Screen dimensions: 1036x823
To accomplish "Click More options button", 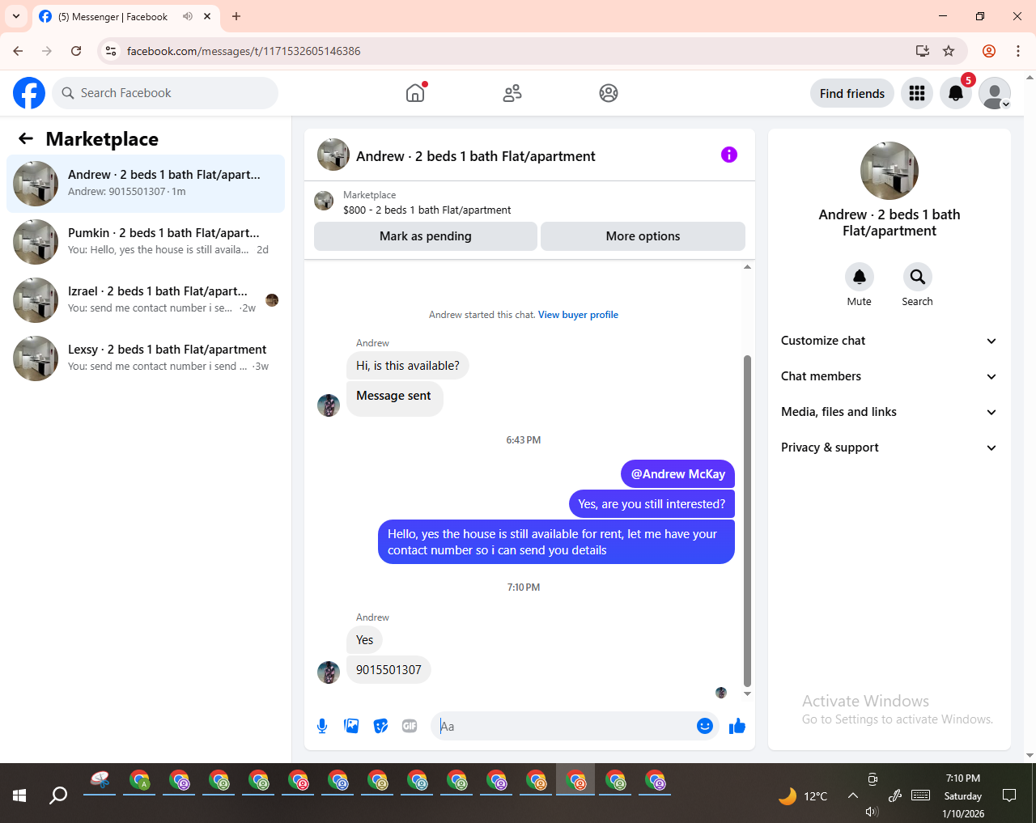I will 643,236.
